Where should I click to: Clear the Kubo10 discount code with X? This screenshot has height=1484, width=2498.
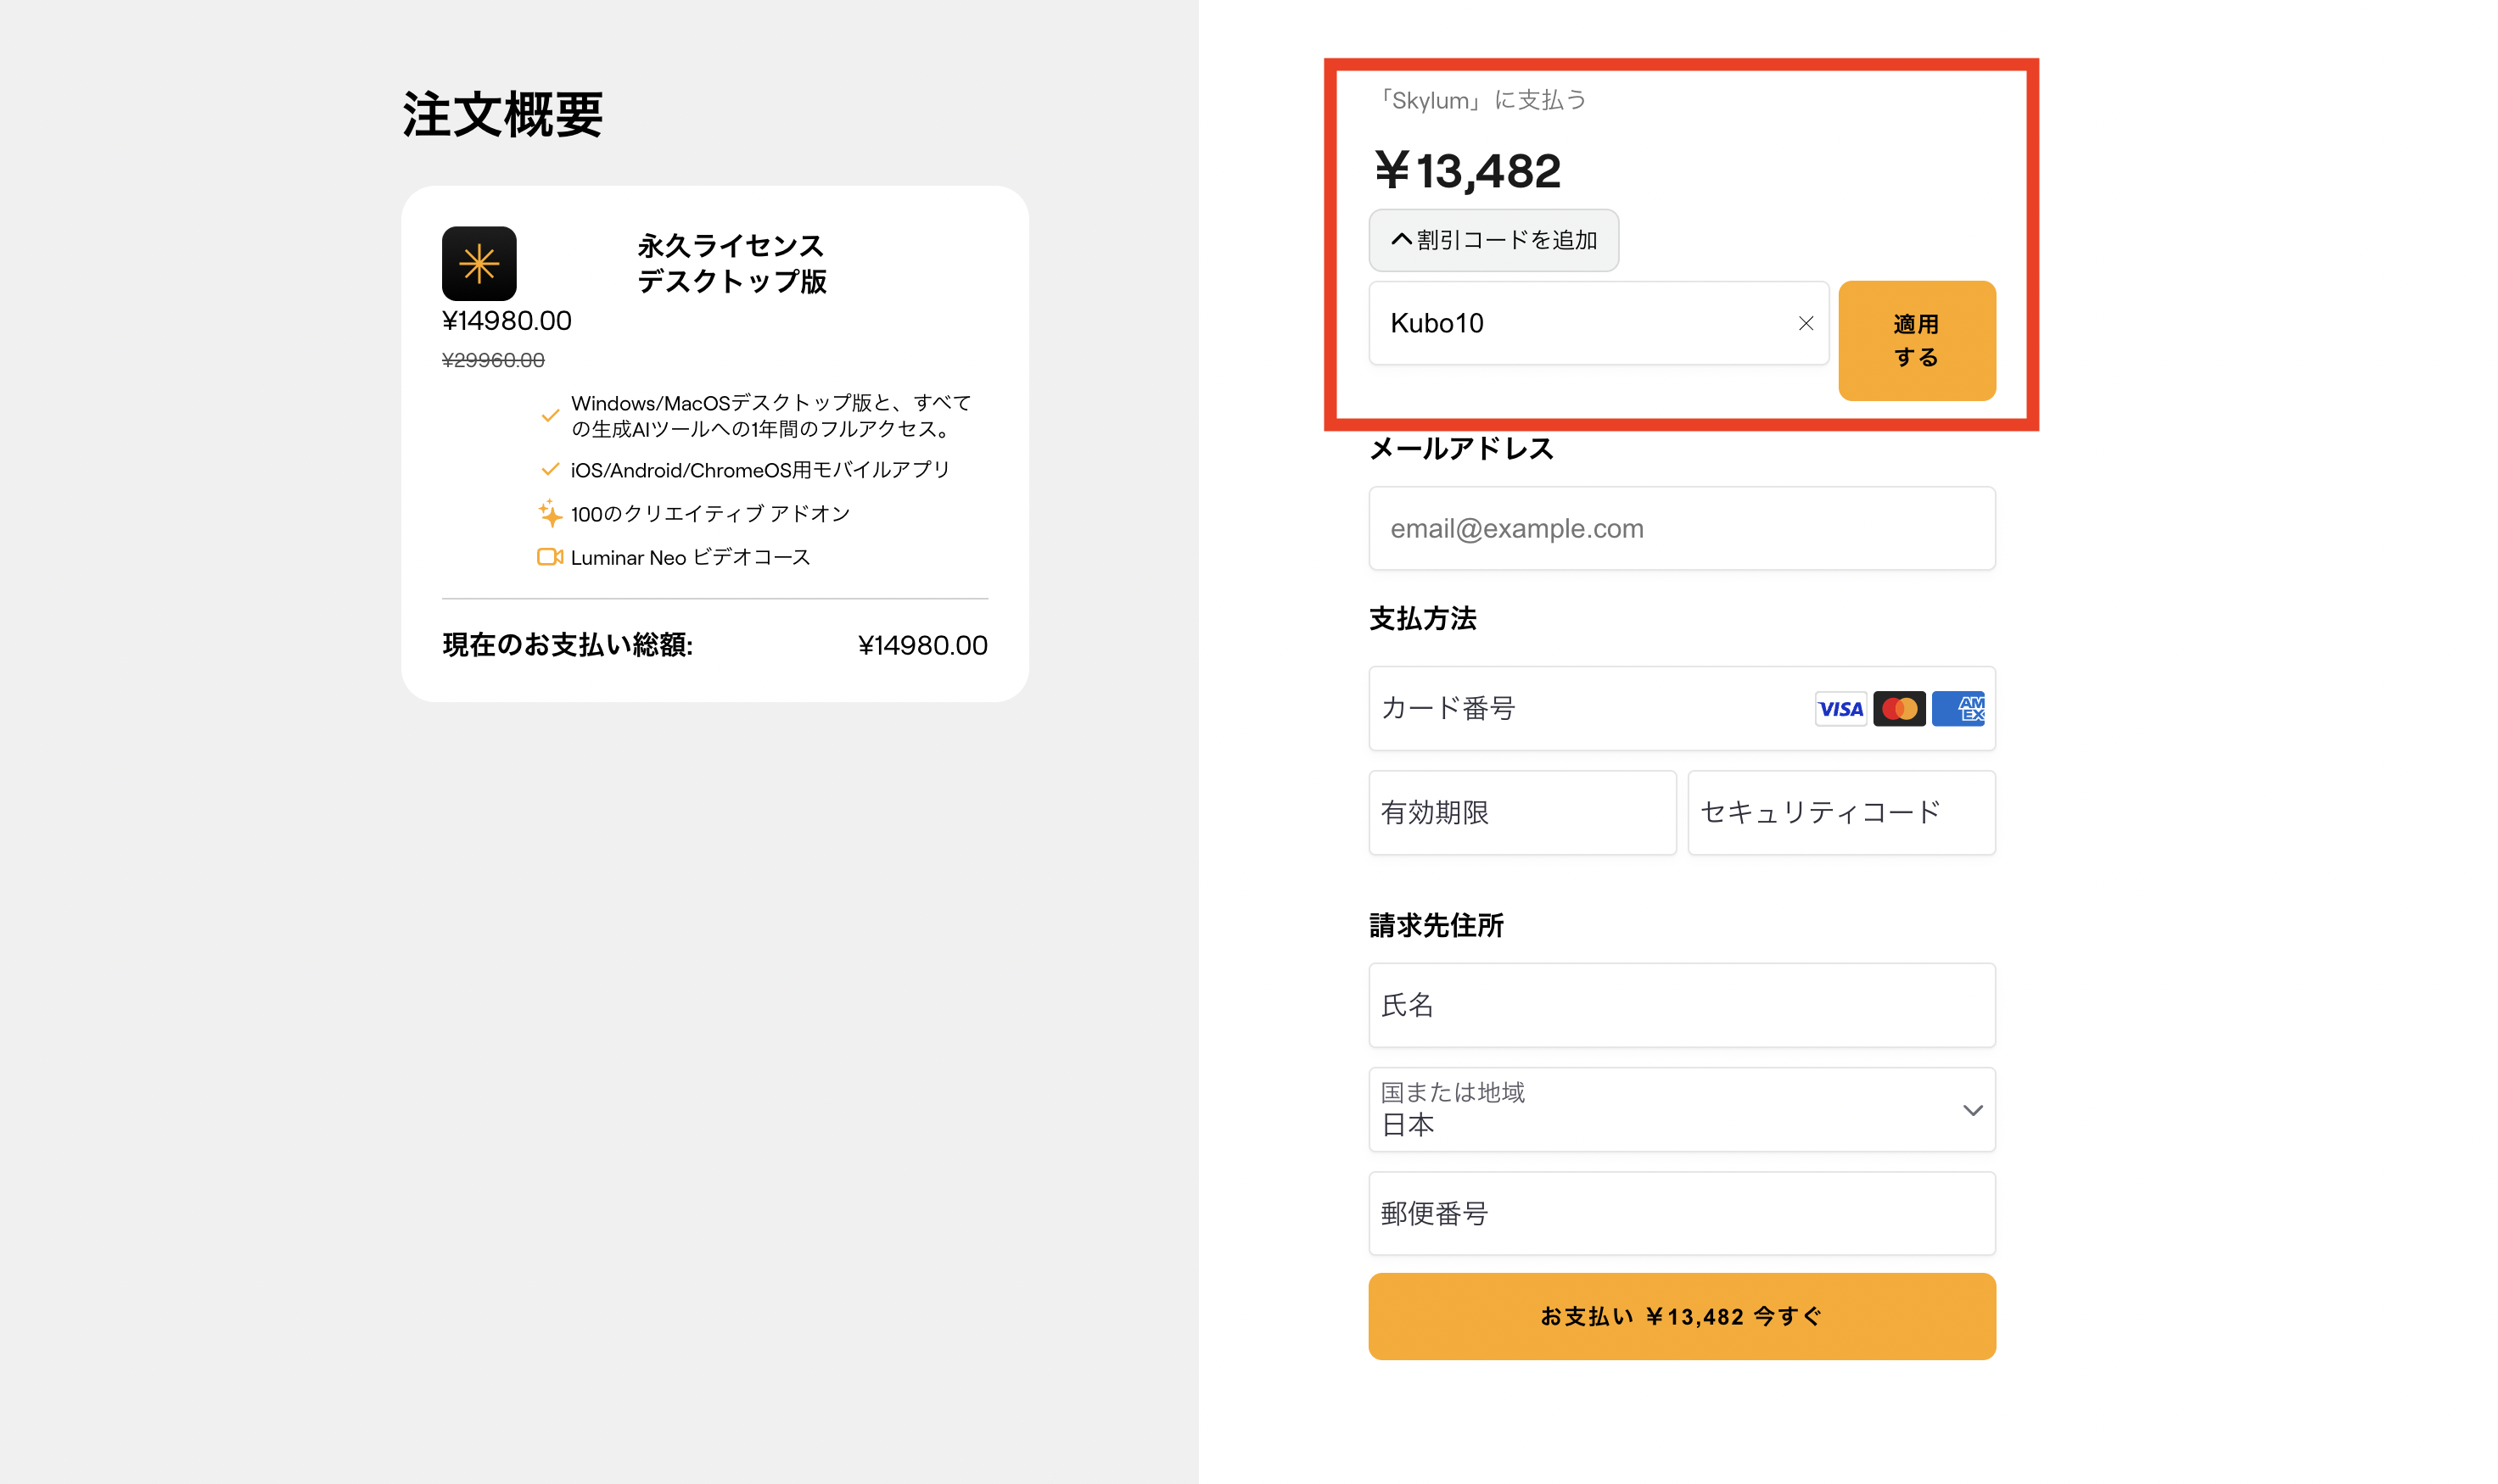tap(1805, 323)
